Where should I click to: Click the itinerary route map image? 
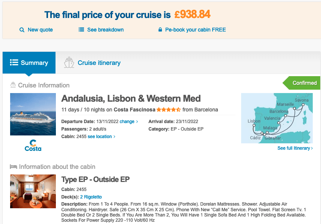[277, 118]
